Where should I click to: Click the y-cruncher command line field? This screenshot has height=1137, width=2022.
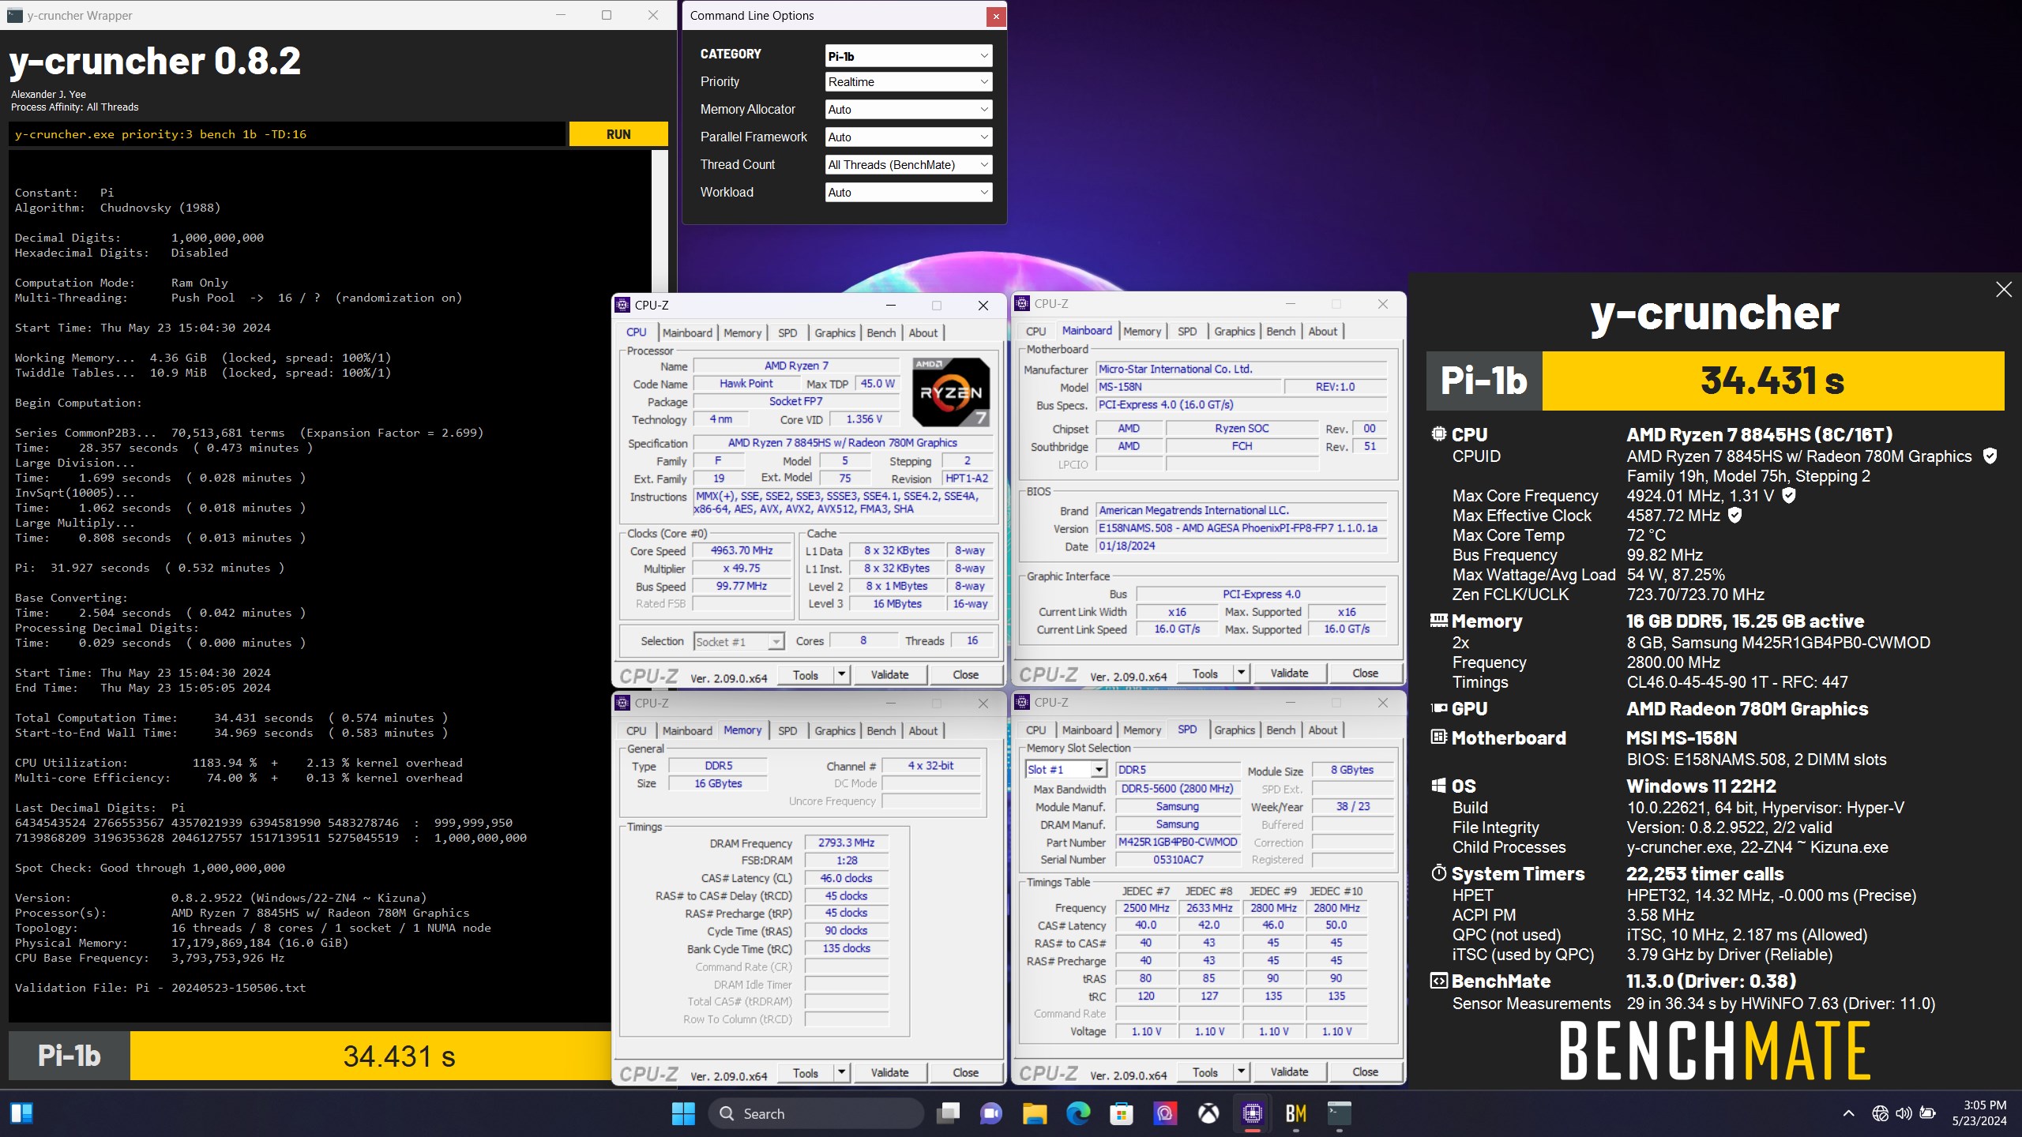288,134
